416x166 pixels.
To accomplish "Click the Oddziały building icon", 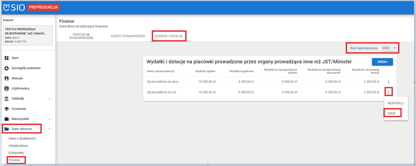I will (x=7, y=98).
